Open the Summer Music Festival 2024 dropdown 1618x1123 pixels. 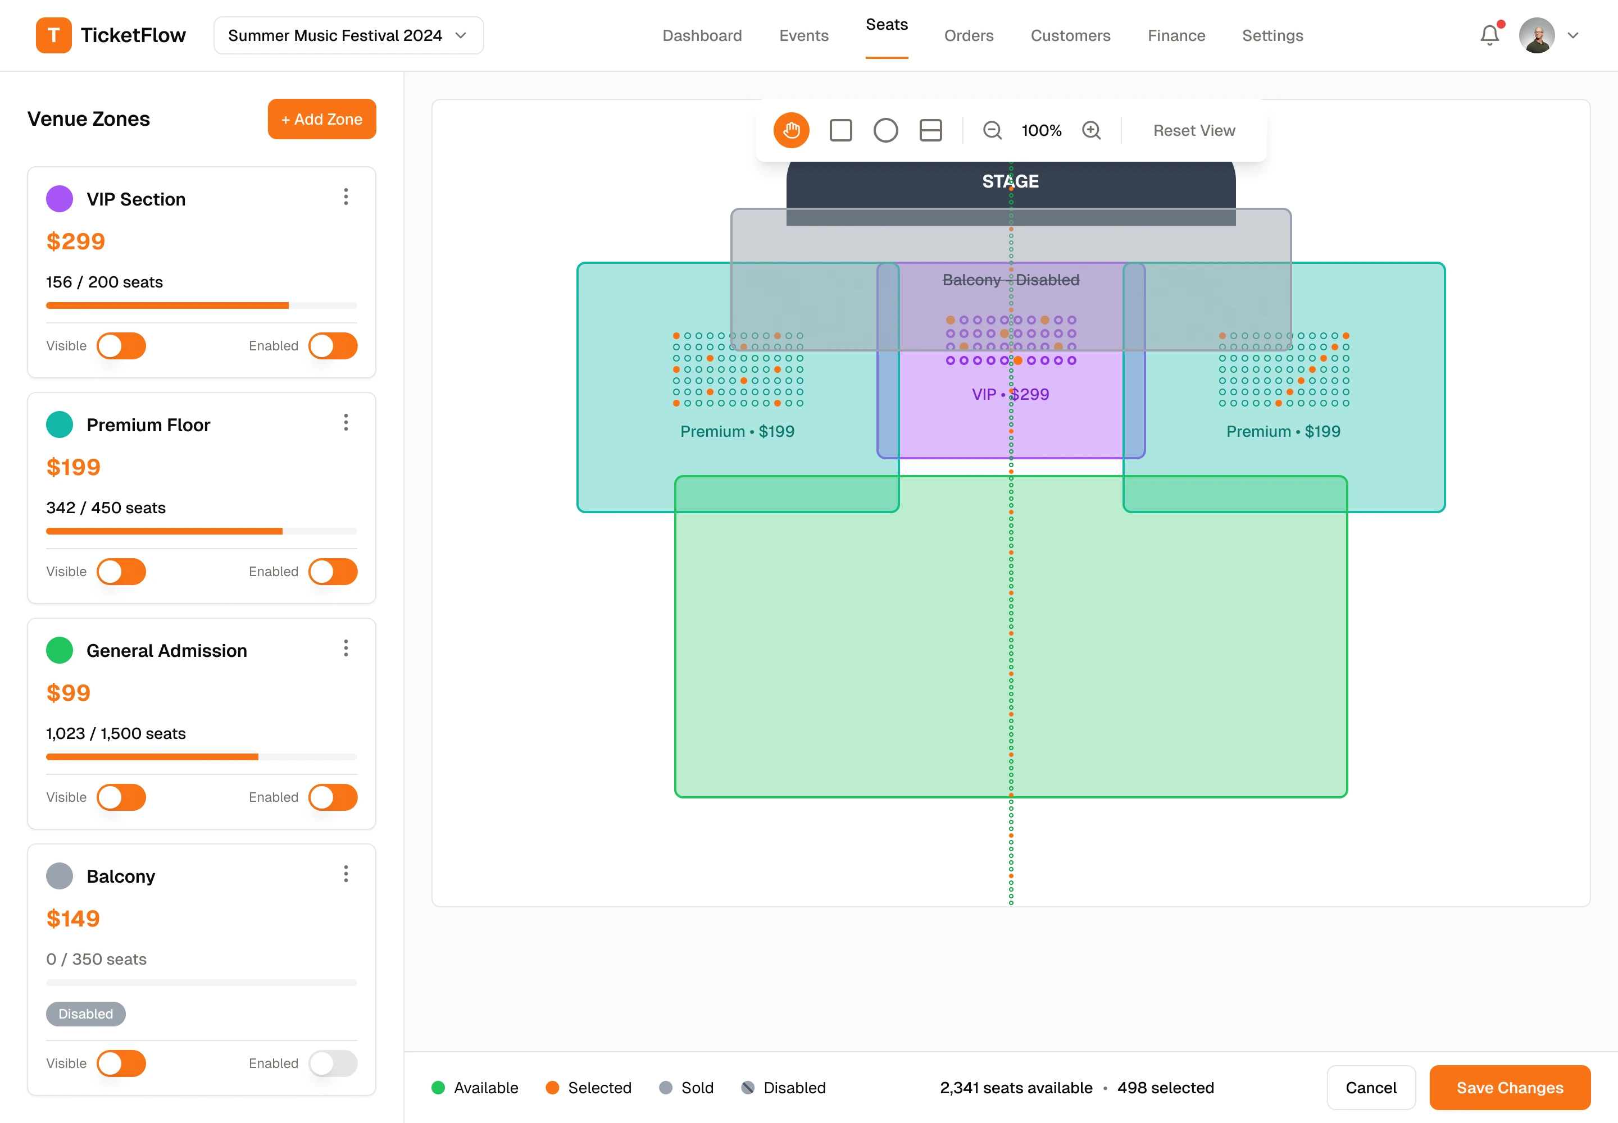(x=348, y=35)
